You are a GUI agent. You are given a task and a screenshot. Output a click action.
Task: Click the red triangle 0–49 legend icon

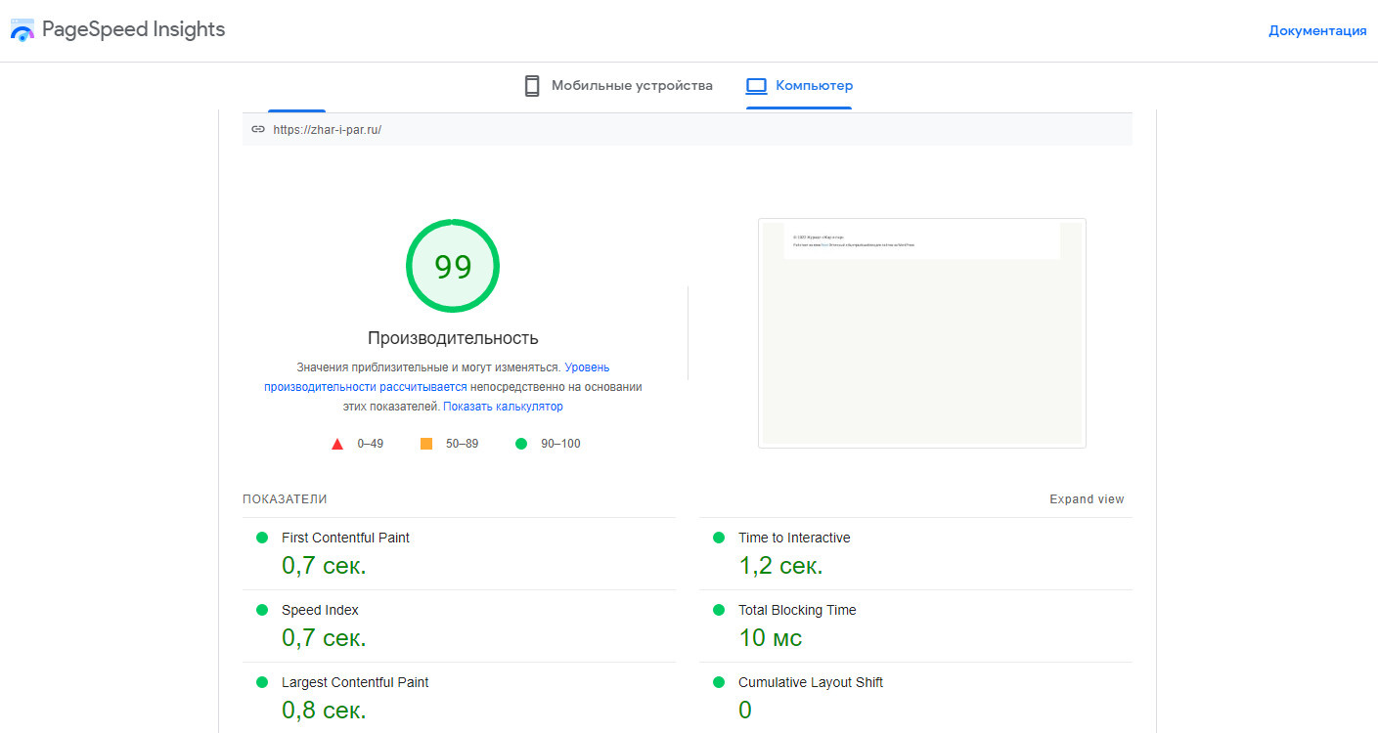click(x=337, y=444)
